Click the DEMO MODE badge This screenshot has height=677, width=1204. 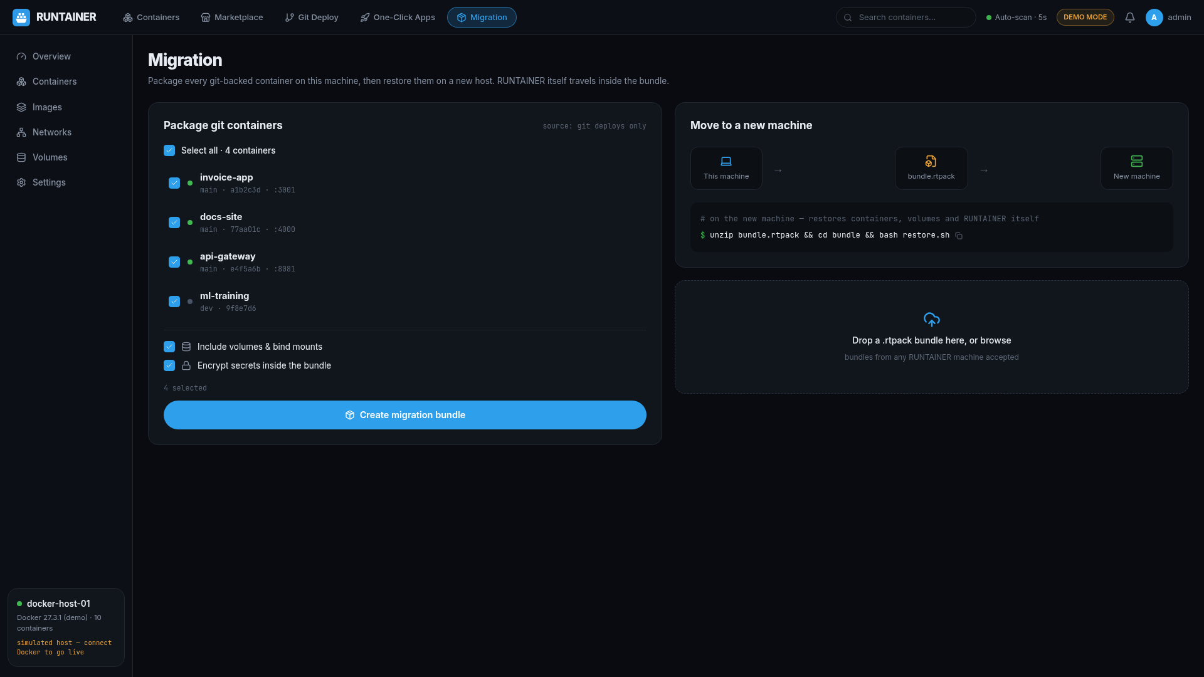tap(1085, 18)
